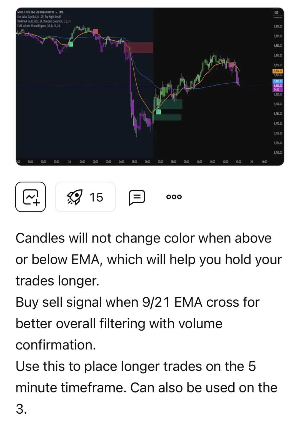
Task: Click the green buy signal marker near 23:00
Action: click(x=71, y=44)
